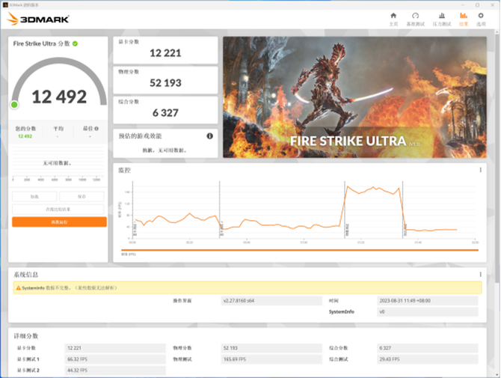Click the Fire Strike Ultra banner image
The width and height of the screenshot is (501, 378).
point(354,97)
